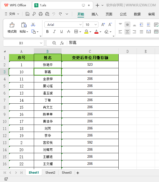Apply yellow fill color to cell

tap(86, 32)
